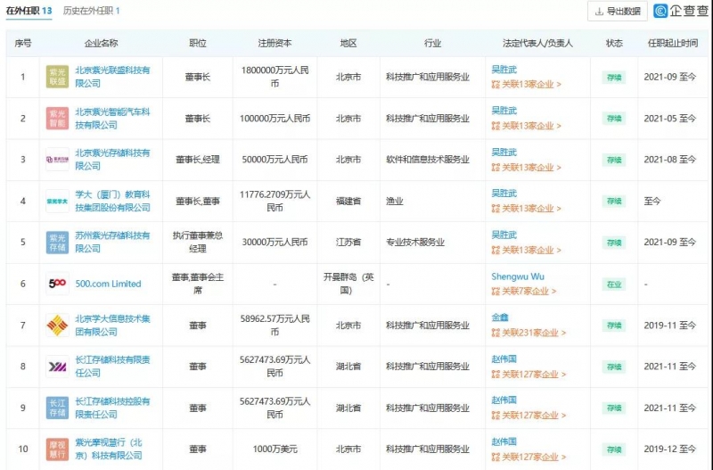
Task: Click 58962.57万元人民币 capital cell
Action: click(275, 325)
